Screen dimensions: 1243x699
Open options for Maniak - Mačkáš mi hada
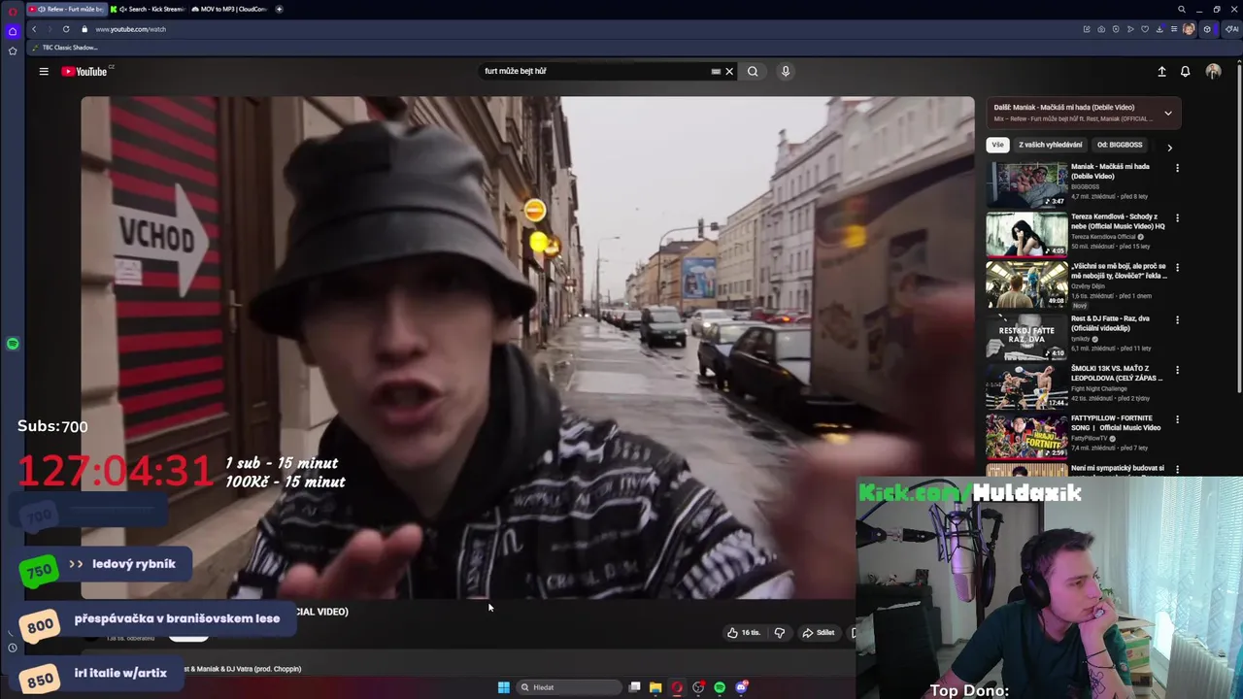(1177, 168)
